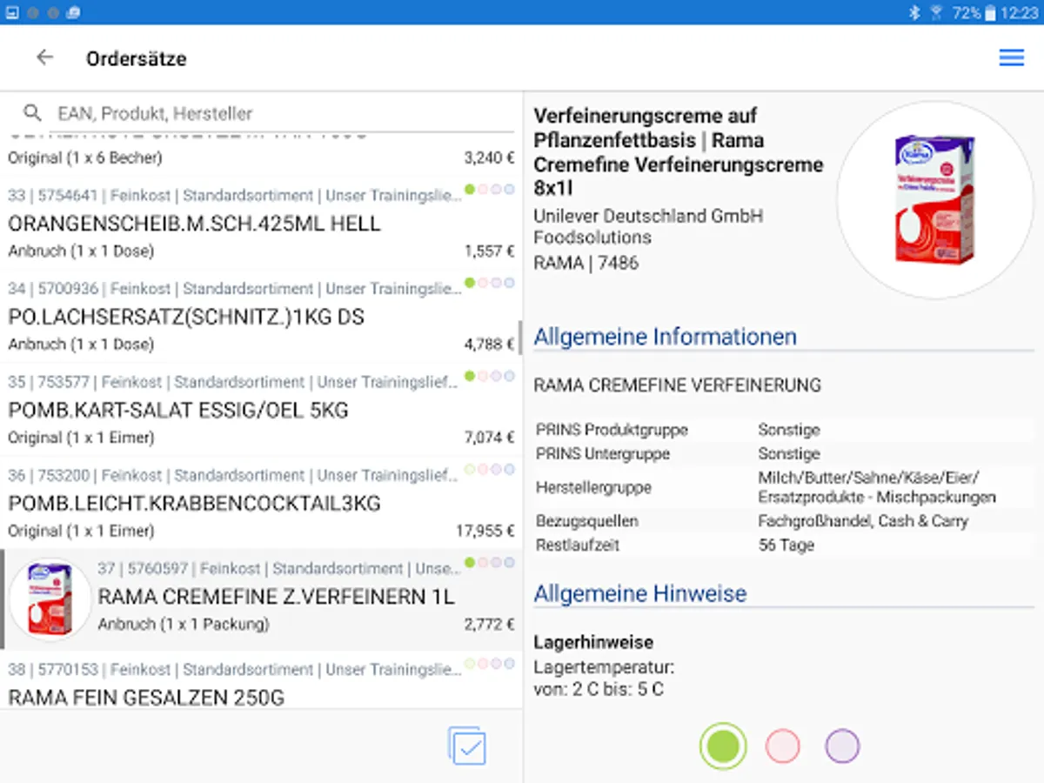Select RAMA CREMEFINE Z.VERFEINERN 1L item
Viewport: 1044px width, 783px height.
(261, 599)
